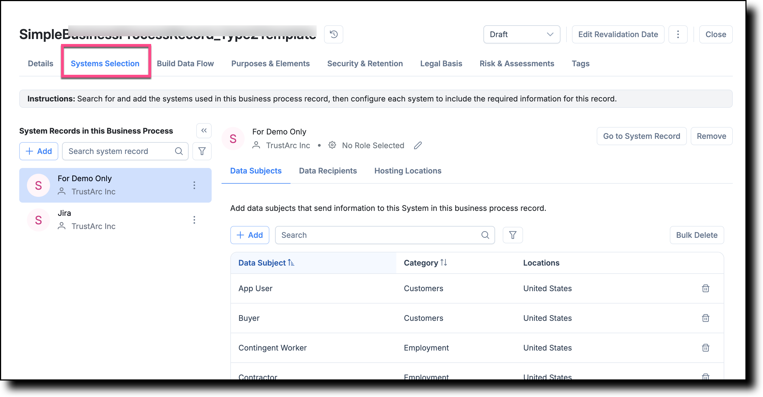The width and height of the screenshot is (763, 397).
Task: Click the magnifier icon in data subjects Search
Action: click(485, 235)
